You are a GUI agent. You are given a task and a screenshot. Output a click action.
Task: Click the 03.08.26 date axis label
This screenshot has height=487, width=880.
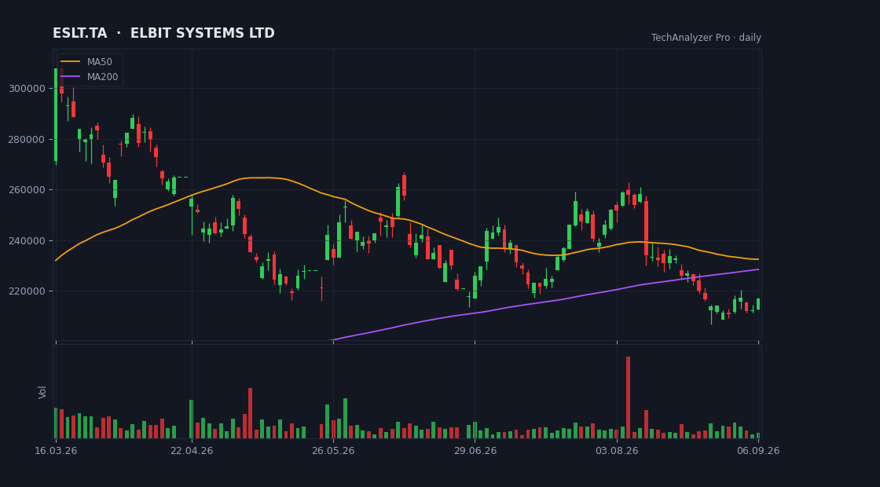pos(617,451)
